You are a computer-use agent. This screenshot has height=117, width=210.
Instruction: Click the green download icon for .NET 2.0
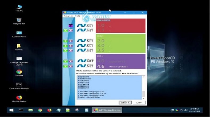(66, 41)
